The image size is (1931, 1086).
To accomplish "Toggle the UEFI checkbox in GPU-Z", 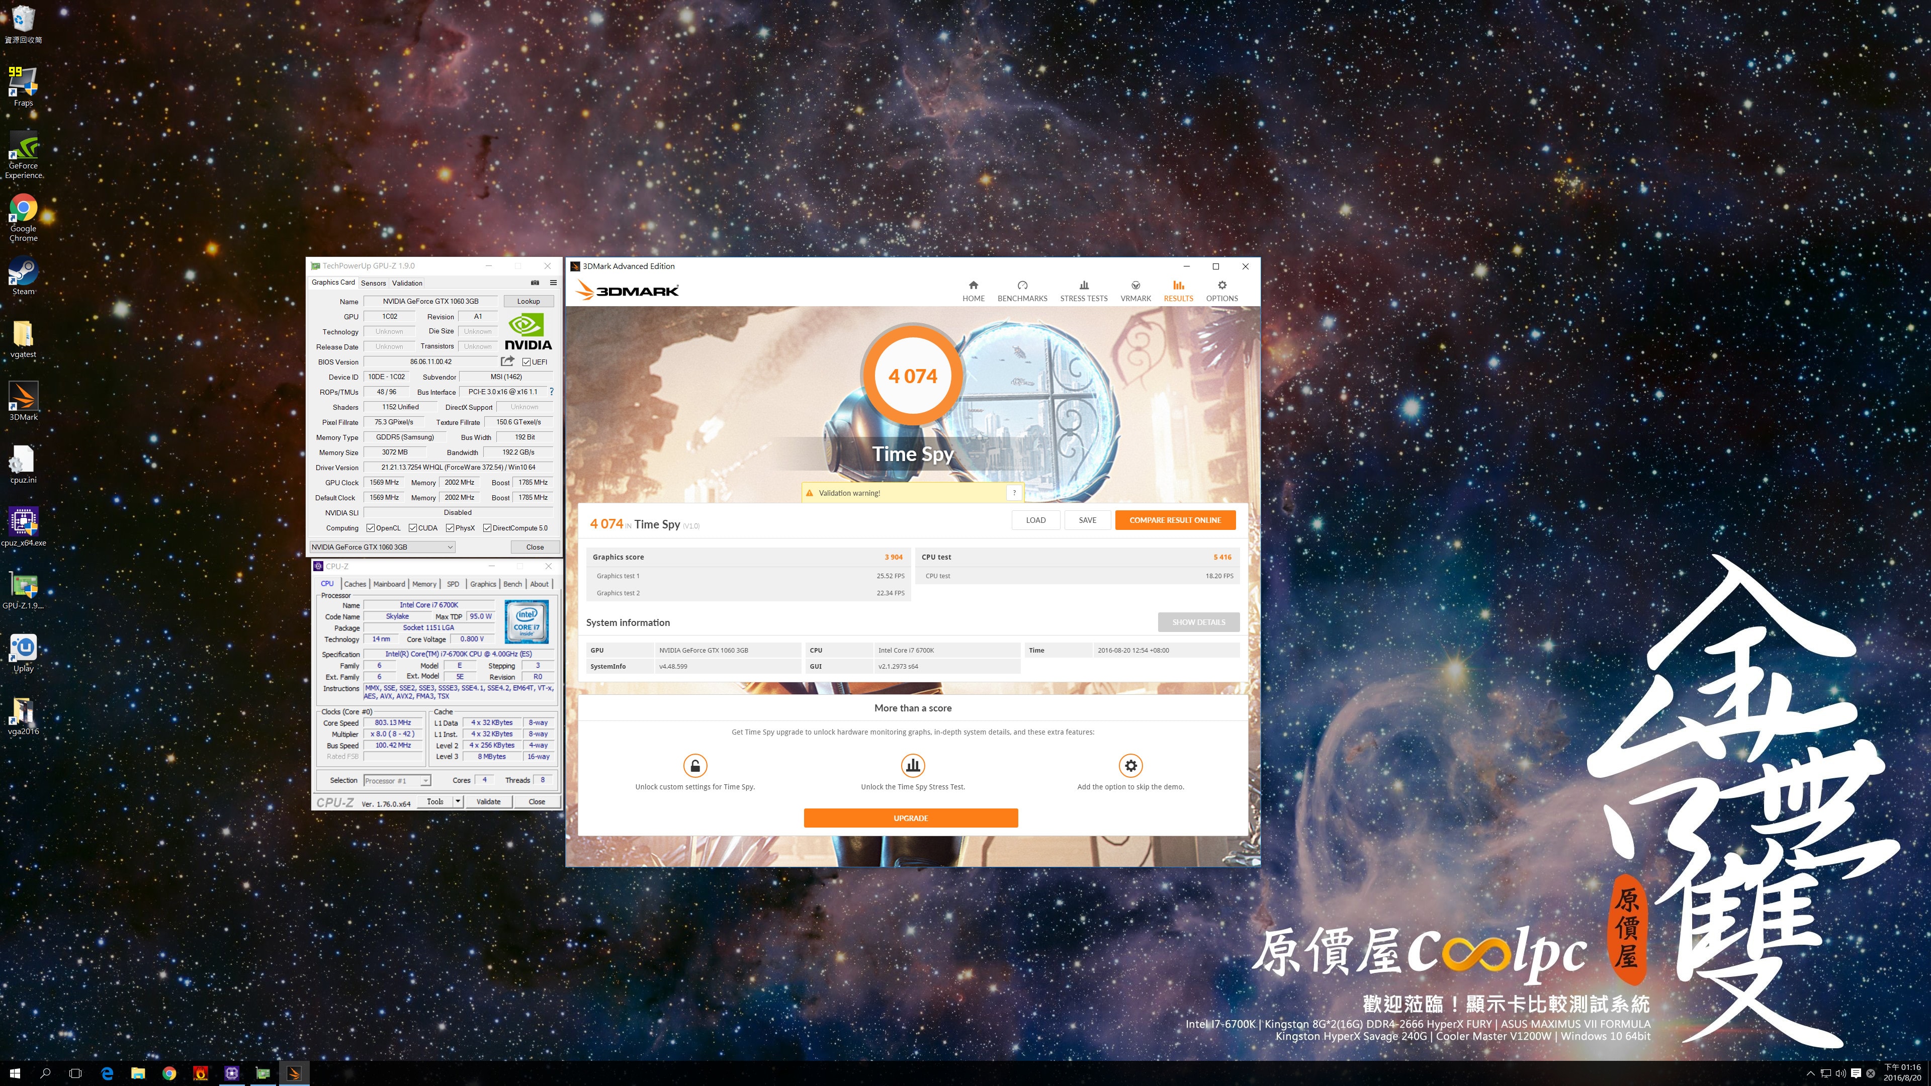I will tap(526, 362).
